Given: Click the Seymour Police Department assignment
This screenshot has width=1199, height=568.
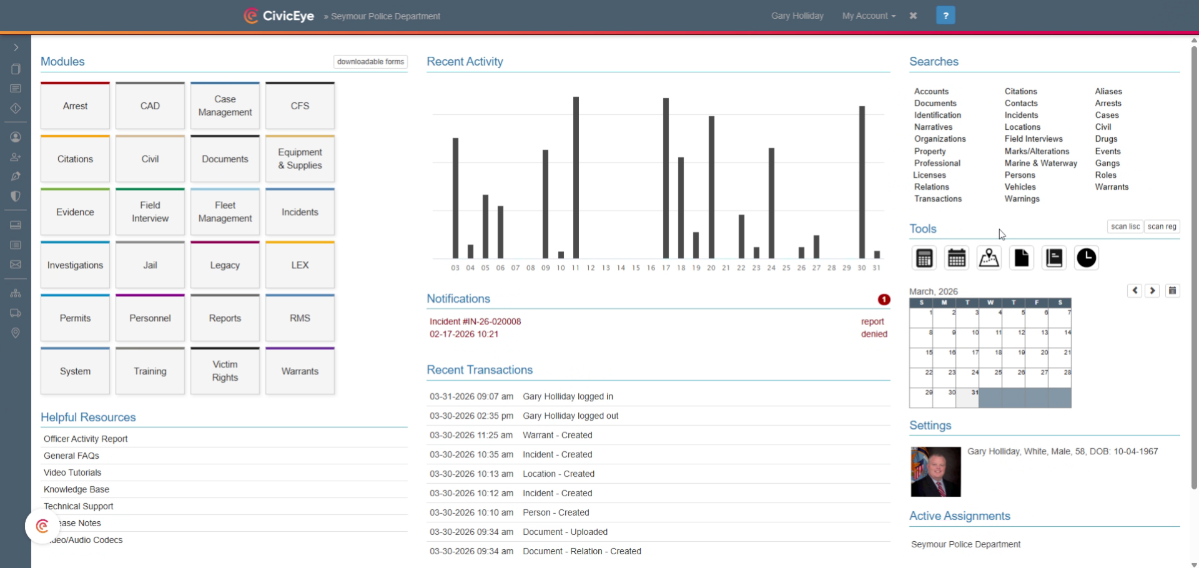Looking at the screenshot, I should (x=965, y=544).
